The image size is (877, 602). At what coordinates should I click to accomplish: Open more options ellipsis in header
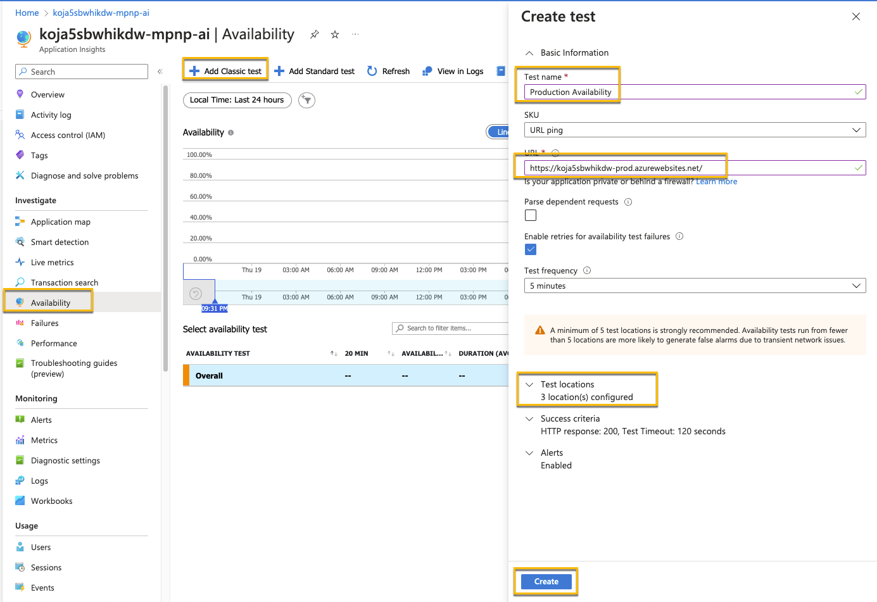tap(355, 34)
